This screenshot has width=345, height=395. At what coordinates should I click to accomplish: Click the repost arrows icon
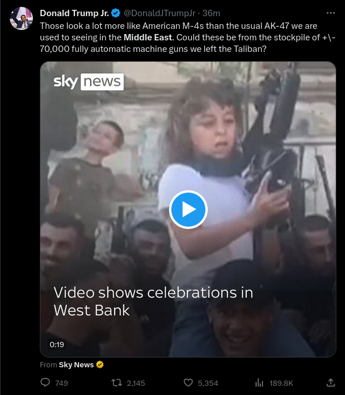coord(117,383)
